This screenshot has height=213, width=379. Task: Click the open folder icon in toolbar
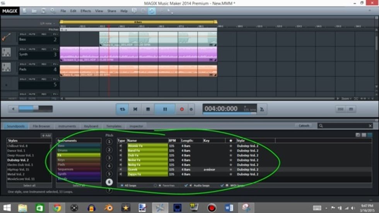coord(34,11)
